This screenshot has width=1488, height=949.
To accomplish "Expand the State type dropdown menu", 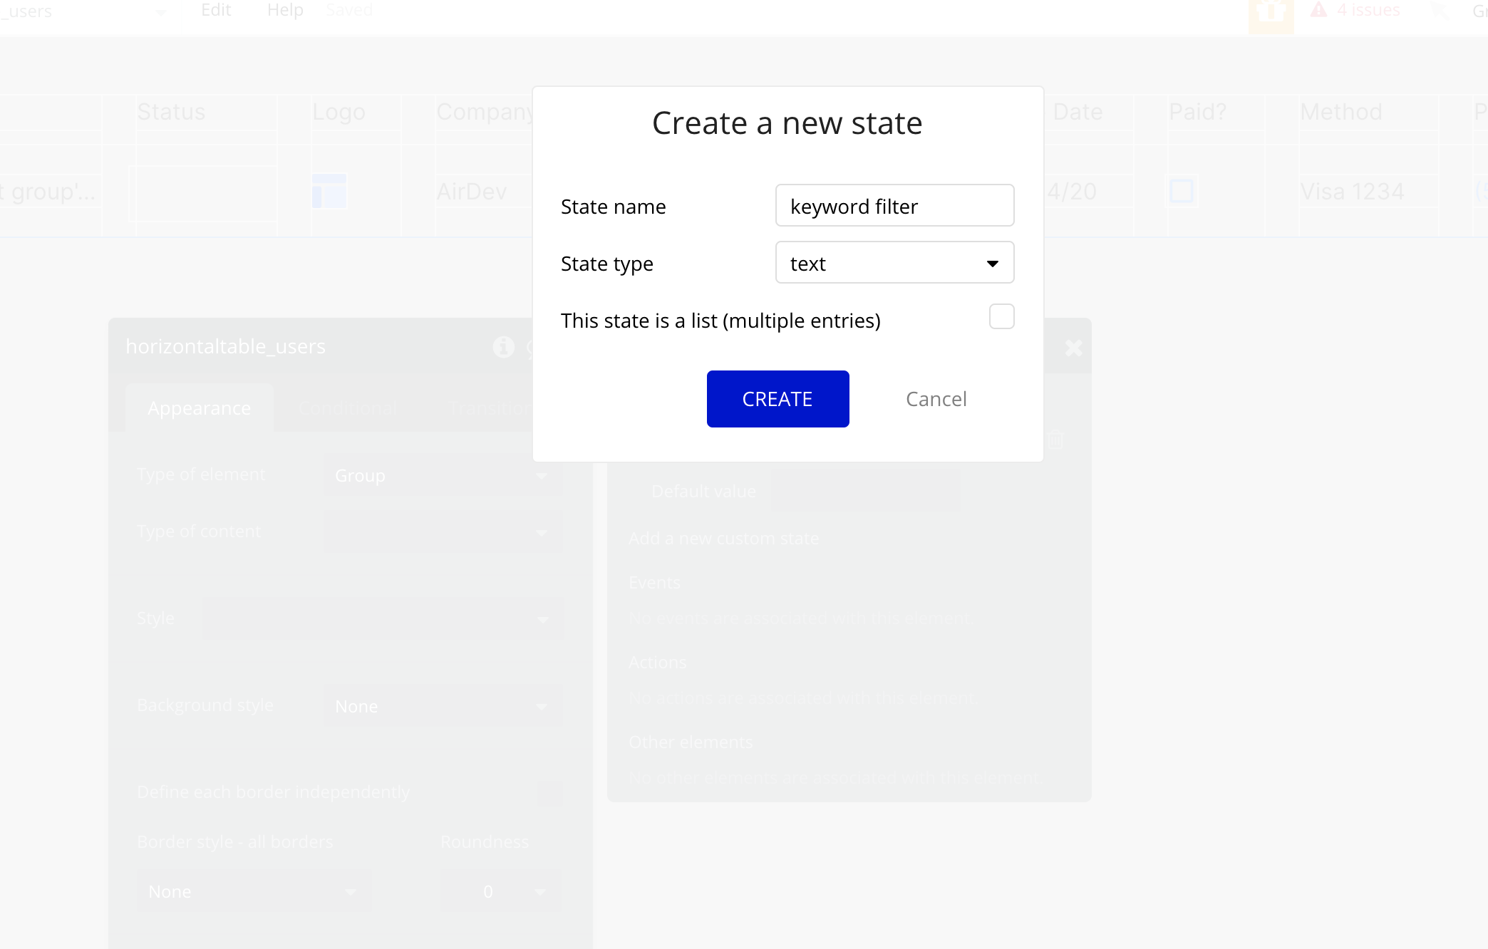I will (895, 262).
